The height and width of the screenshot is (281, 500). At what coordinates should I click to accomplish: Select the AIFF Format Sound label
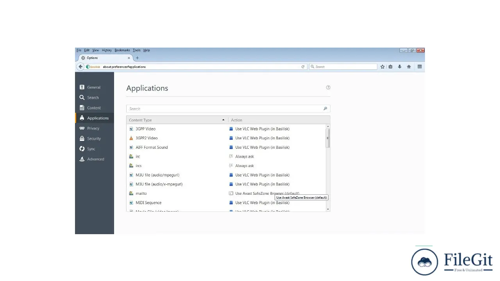(x=152, y=147)
